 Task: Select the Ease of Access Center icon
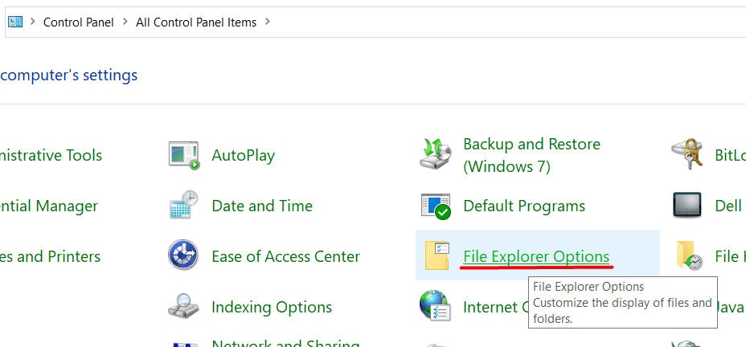(x=184, y=256)
